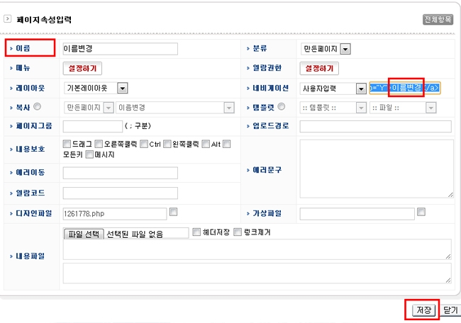Select the 복사 radio button

click(47, 107)
